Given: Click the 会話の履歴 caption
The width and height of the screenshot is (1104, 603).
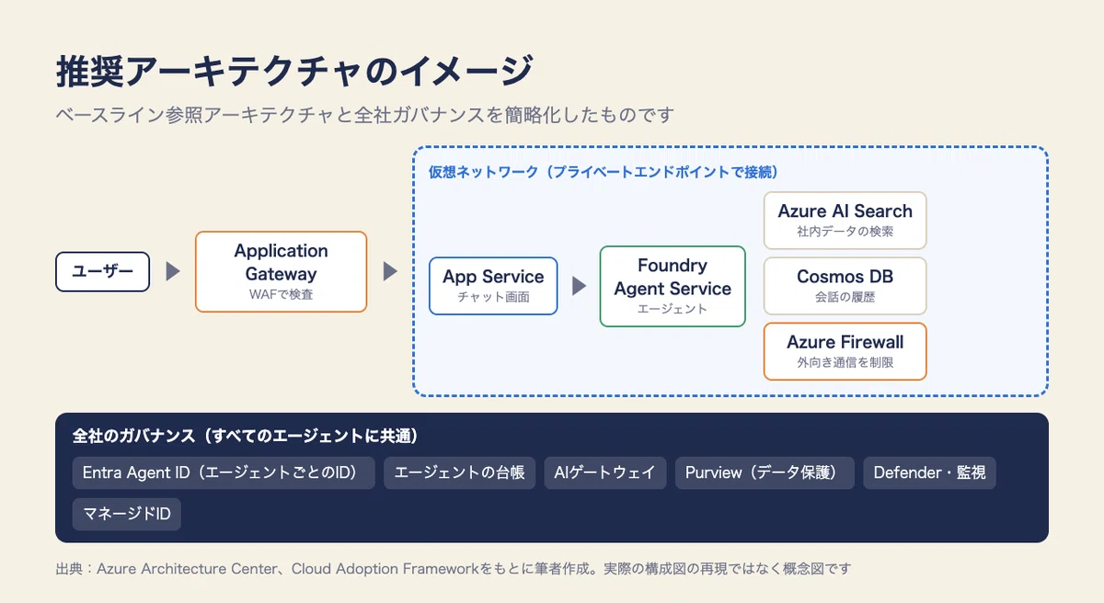Looking at the screenshot, I should [x=845, y=298].
